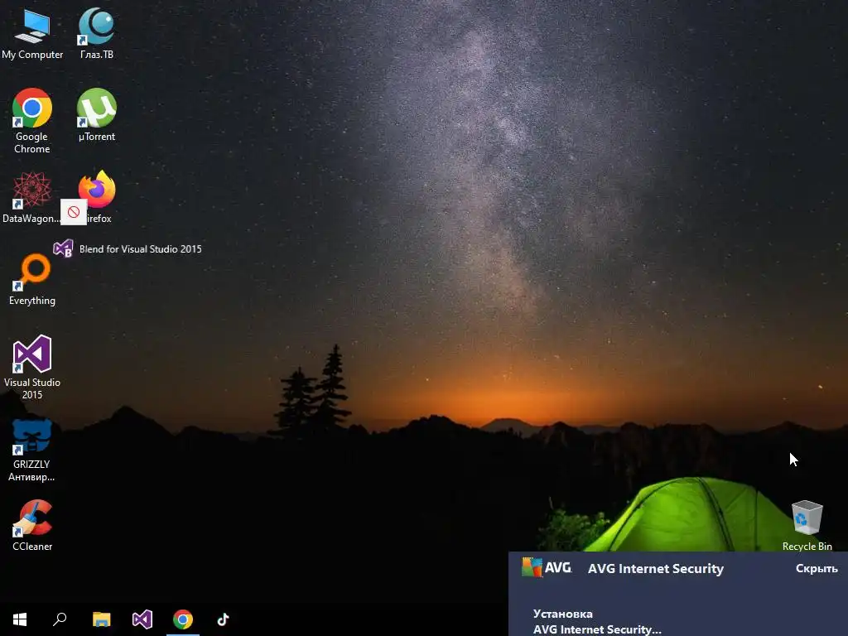Open the Windows Start menu
Screen dimensions: 848x636
20,619
